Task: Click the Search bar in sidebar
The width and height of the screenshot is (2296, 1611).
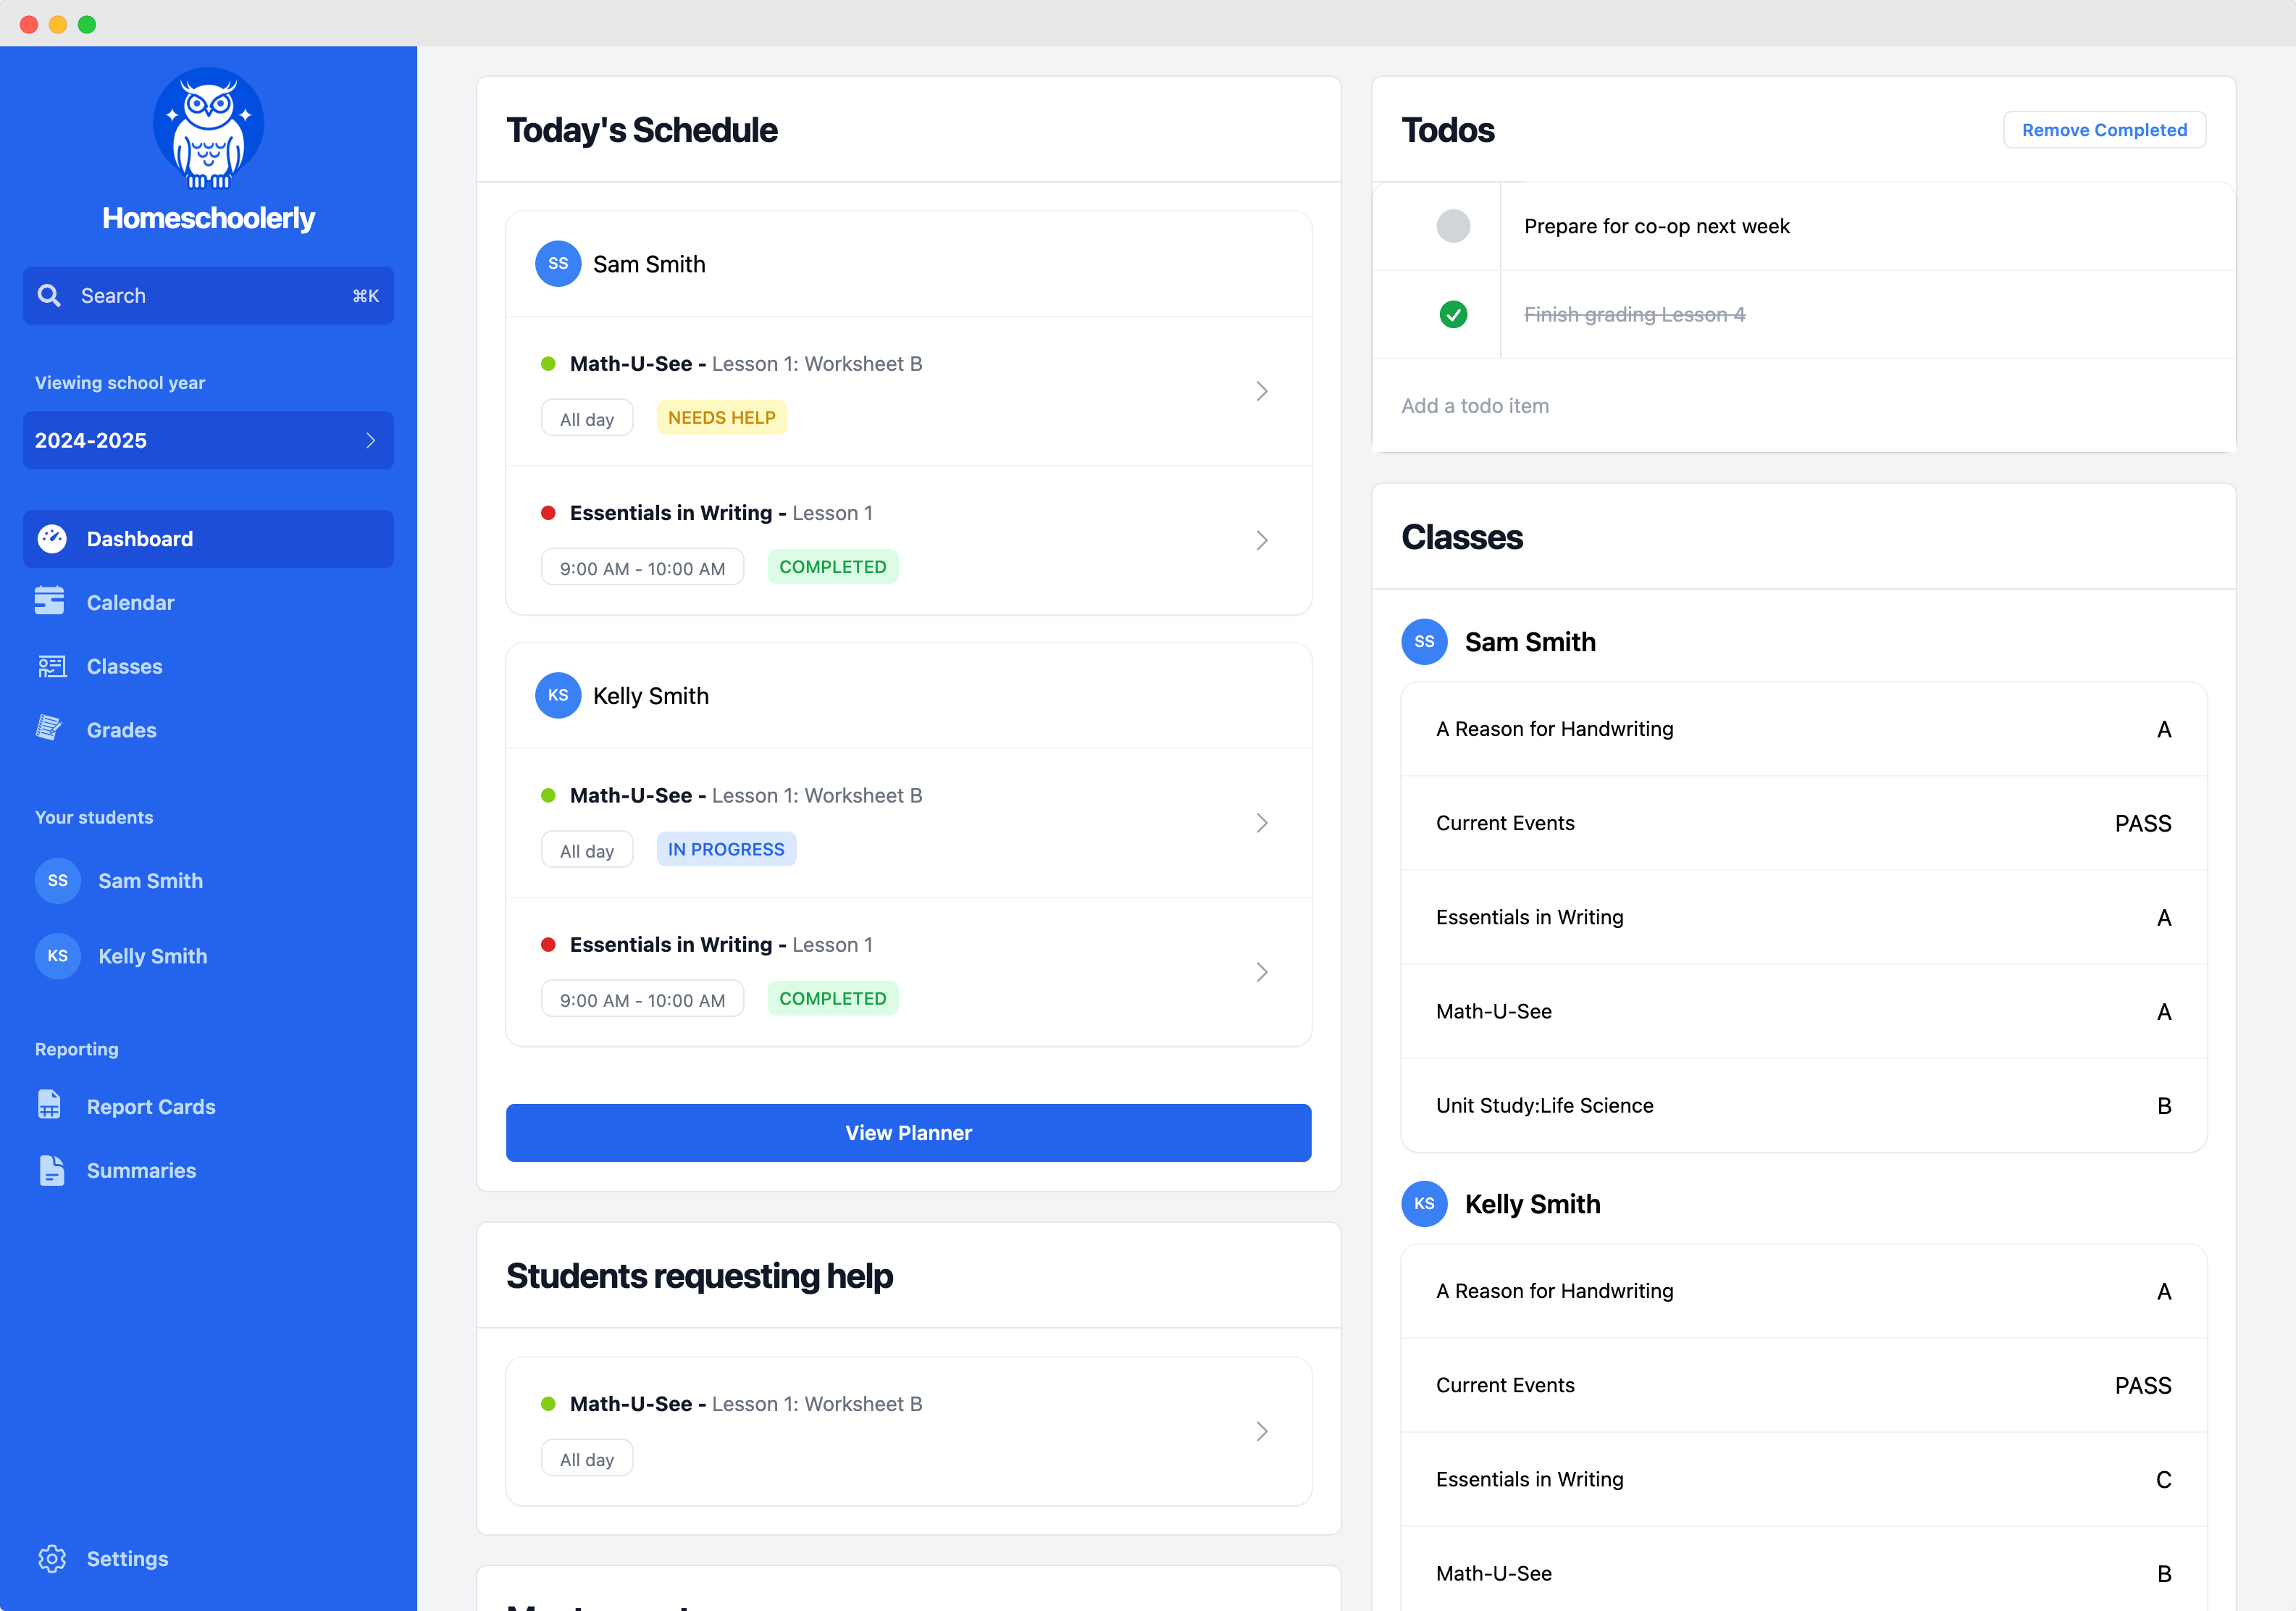Action: 208,295
